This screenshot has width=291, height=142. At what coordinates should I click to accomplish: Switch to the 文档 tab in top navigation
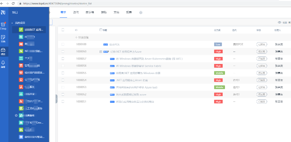(116, 12)
